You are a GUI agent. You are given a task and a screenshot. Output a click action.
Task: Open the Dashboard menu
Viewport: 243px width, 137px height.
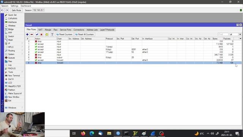click(26, 6)
